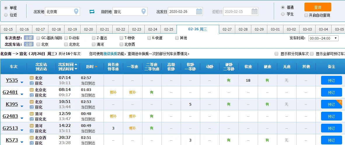The height and width of the screenshot is (145, 345).
Task: Switch to 02-15 date tab
Action: [x=8, y=29]
